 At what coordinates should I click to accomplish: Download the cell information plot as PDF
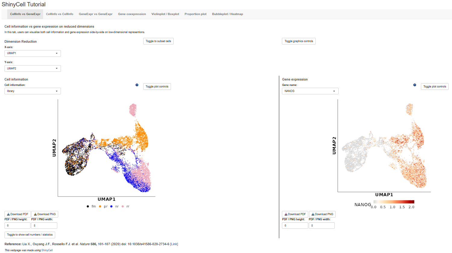coord(17,214)
